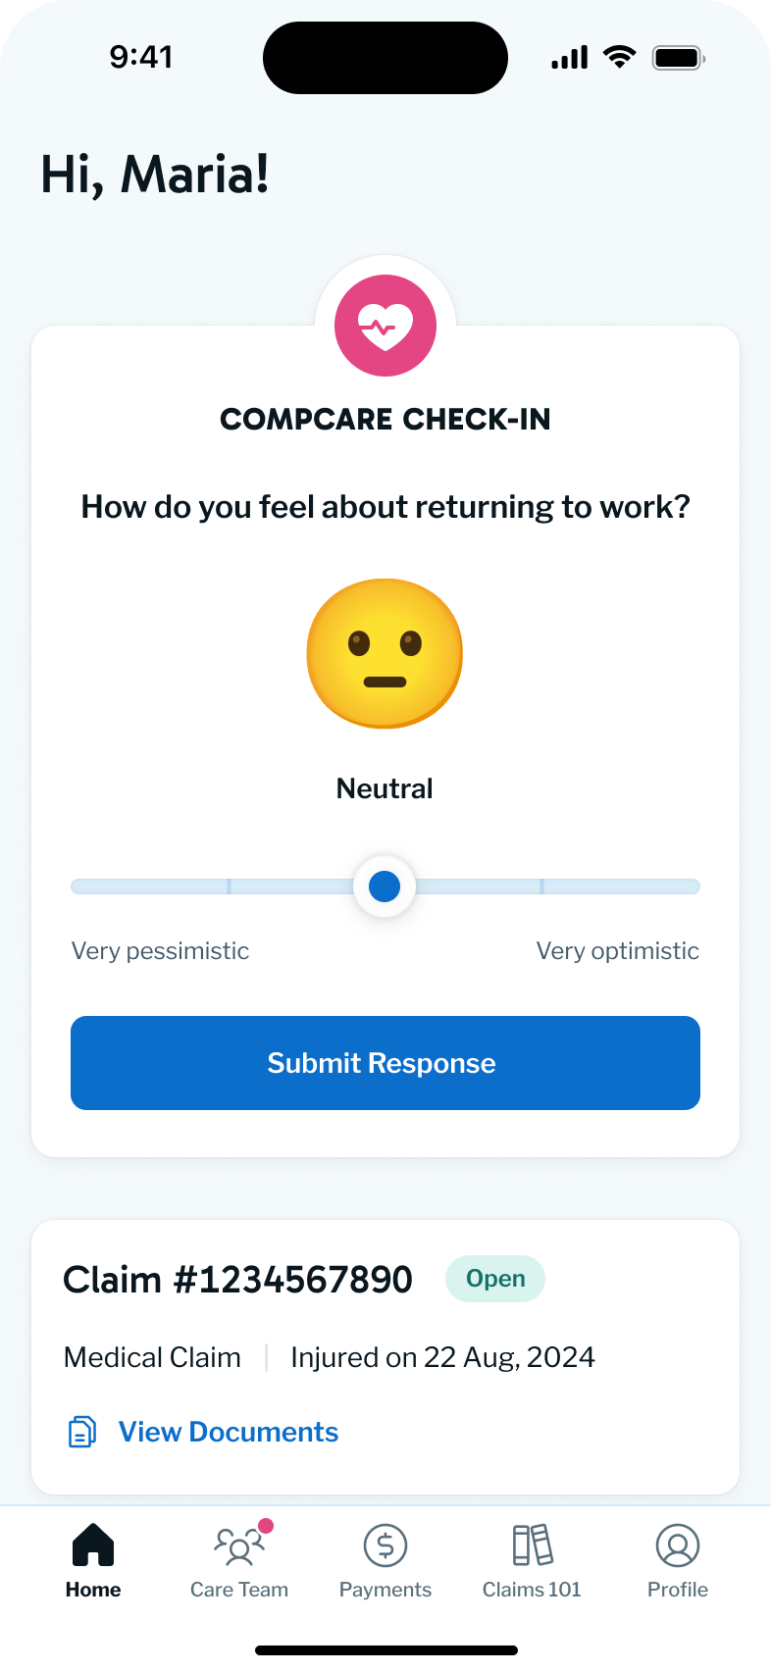771x1671 pixels.
Task: Click the document icon beside View Documents
Action: (x=82, y=1432)
